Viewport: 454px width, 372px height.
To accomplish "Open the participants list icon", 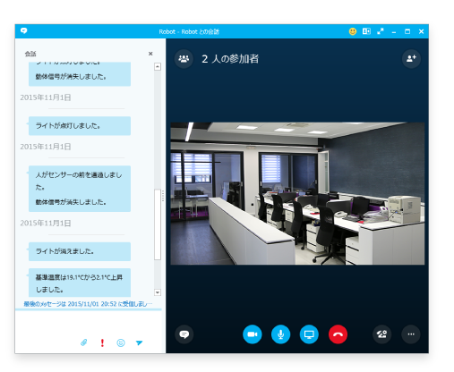I will (184, 59).
